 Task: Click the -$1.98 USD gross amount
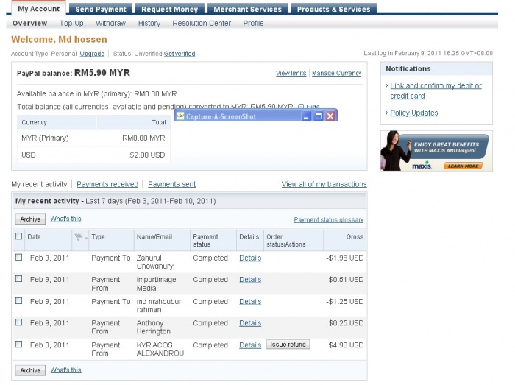pyautogui.click(x=345, y=258)
